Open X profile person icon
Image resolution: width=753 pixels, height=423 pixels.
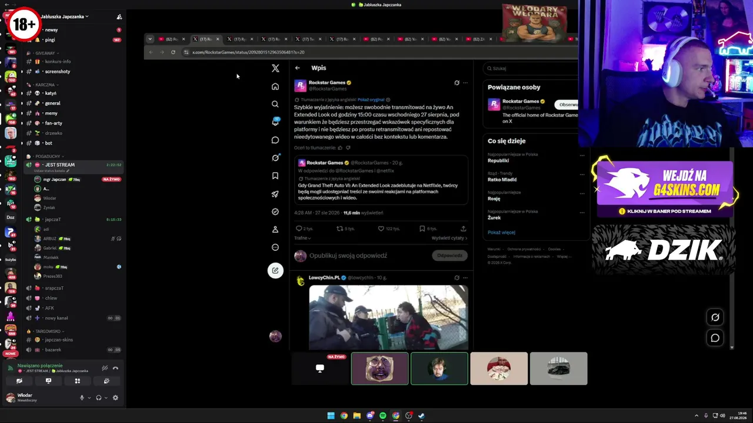point(275,229)
